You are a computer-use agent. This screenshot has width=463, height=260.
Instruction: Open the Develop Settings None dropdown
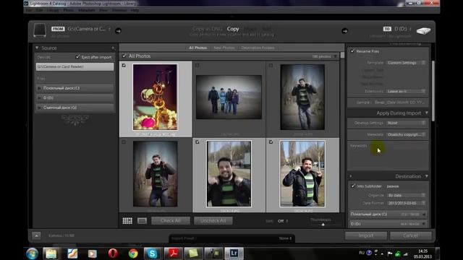pyautogui.click(x=406, y=123)
